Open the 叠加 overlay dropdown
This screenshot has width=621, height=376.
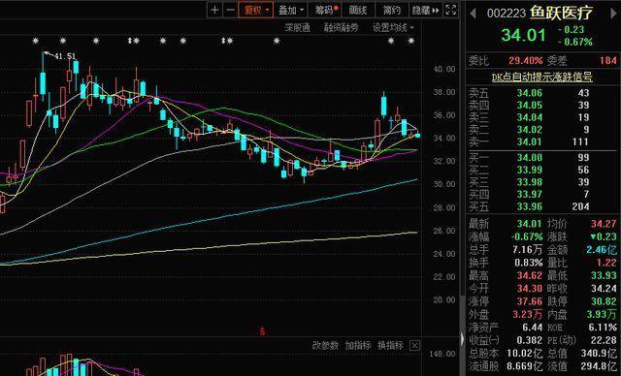pyautogui.click(x=291, y=10)
